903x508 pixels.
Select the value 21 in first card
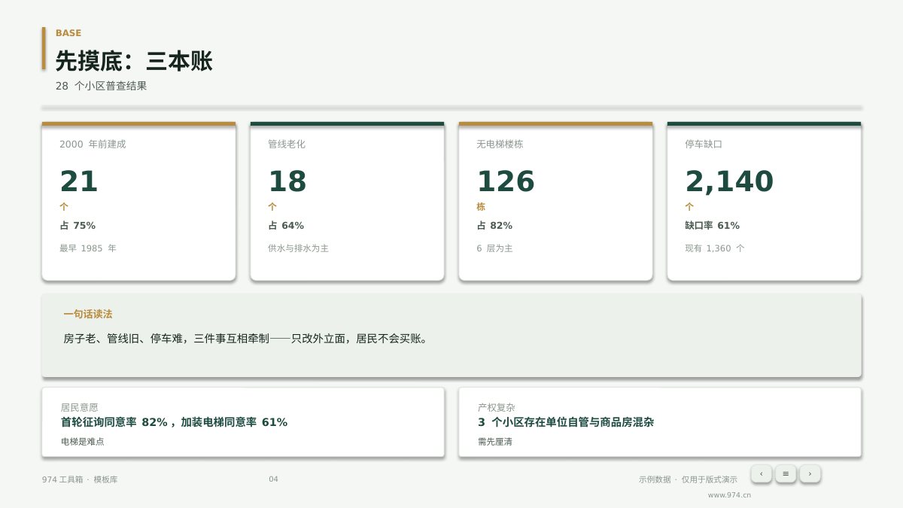click(x=79, y=181)
